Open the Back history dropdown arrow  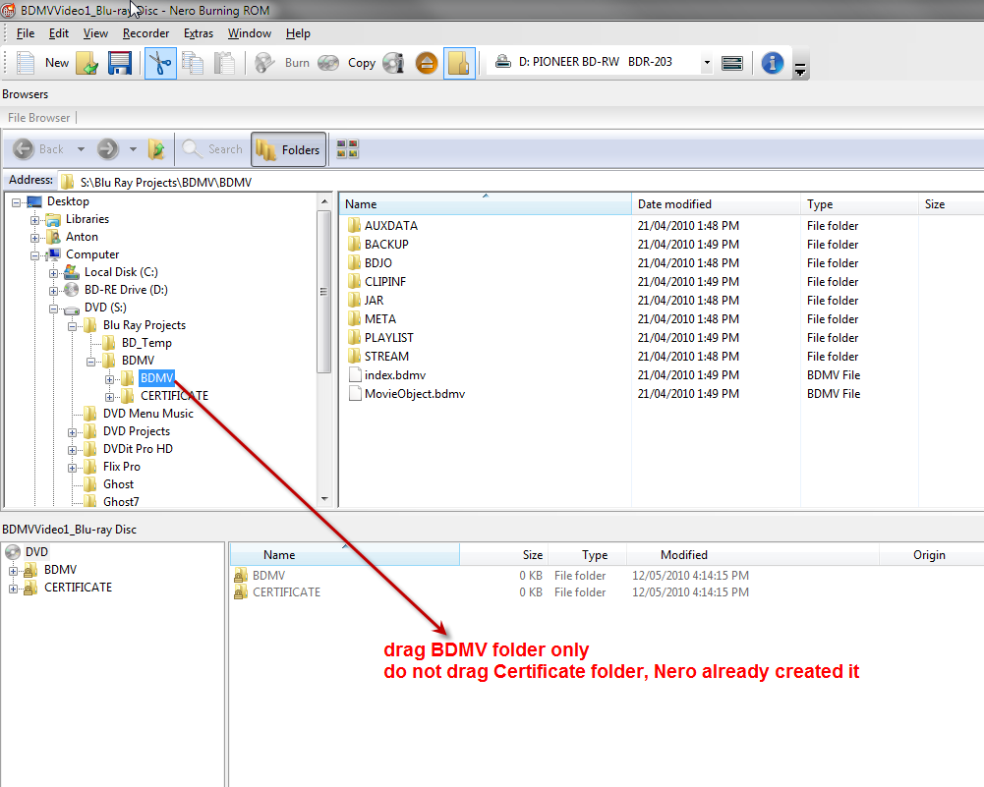click(81, 149)
